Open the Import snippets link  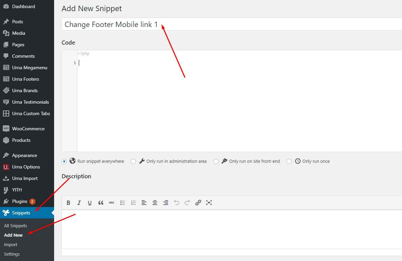pyautogui.click(x=10, y=244)
